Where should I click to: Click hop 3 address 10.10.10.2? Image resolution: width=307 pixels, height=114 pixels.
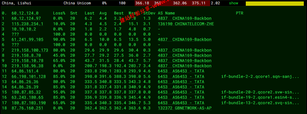(24, 29)
